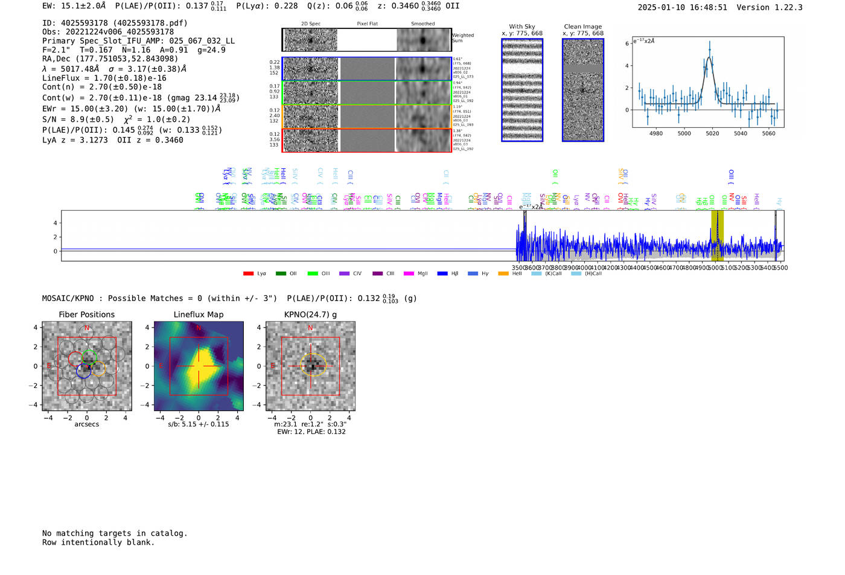
Task: Click the orange aperture ellipse in KPNO image
Action: [x=313, y=365]
